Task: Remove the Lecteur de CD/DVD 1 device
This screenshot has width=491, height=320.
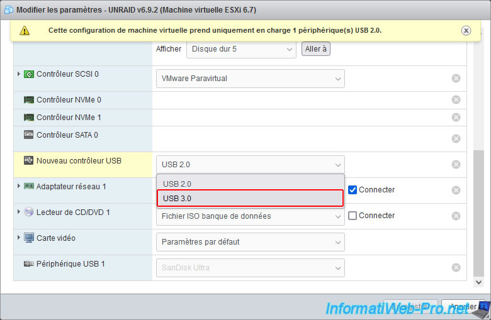Action: [456, 216]
